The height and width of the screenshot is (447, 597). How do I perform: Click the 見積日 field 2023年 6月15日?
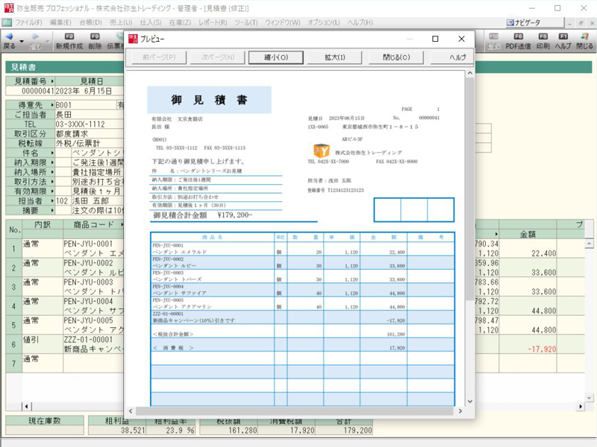click(90, 91)
